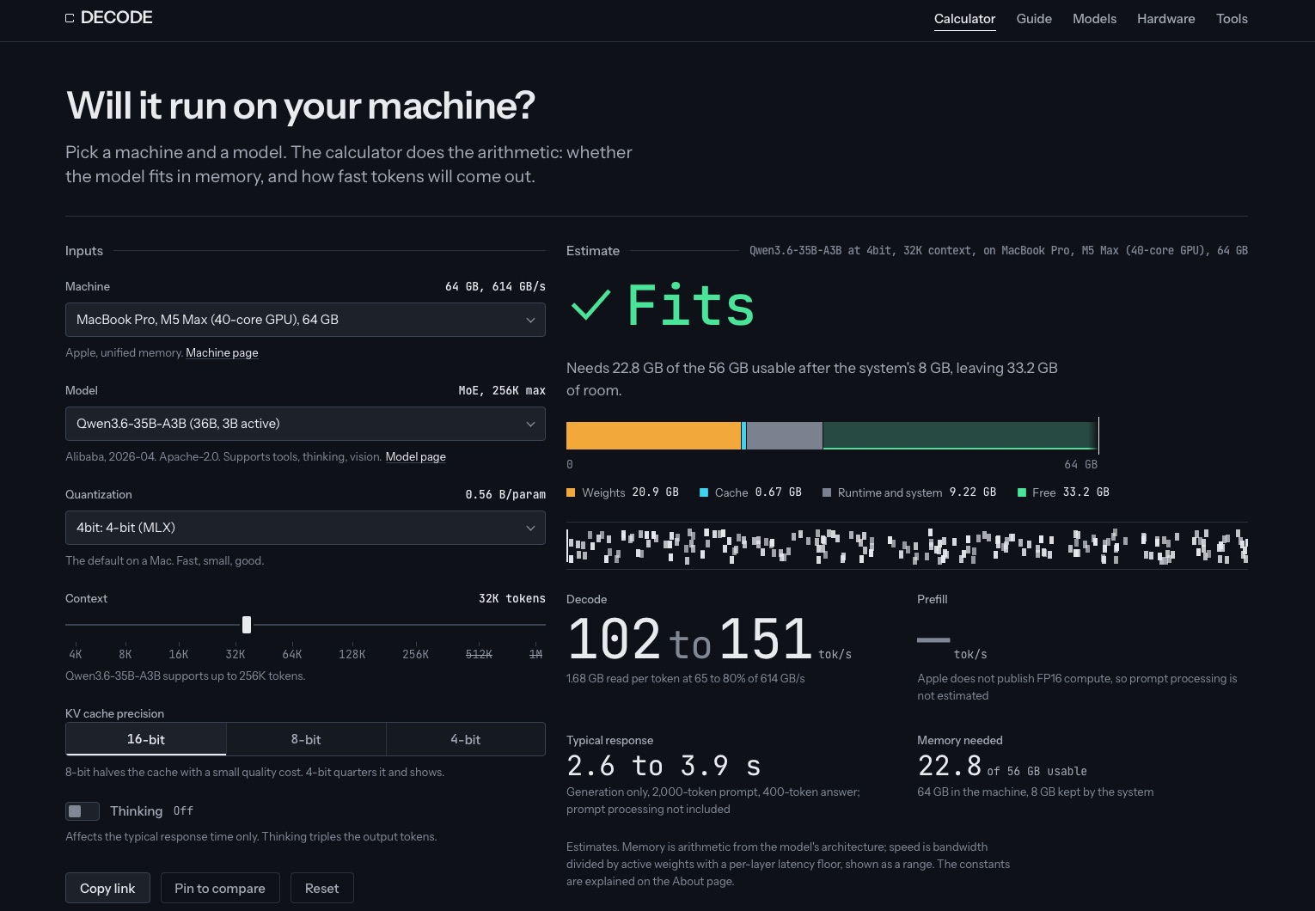
Task: Click the orange Weights segment of memory bar
Action: (653, 436)
